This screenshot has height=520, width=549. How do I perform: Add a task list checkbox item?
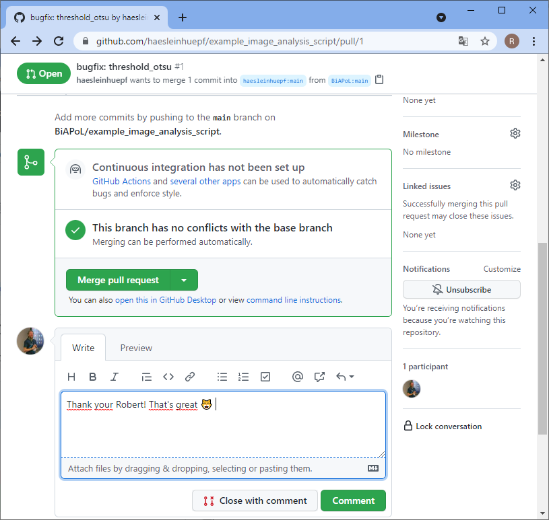(265, 377)
